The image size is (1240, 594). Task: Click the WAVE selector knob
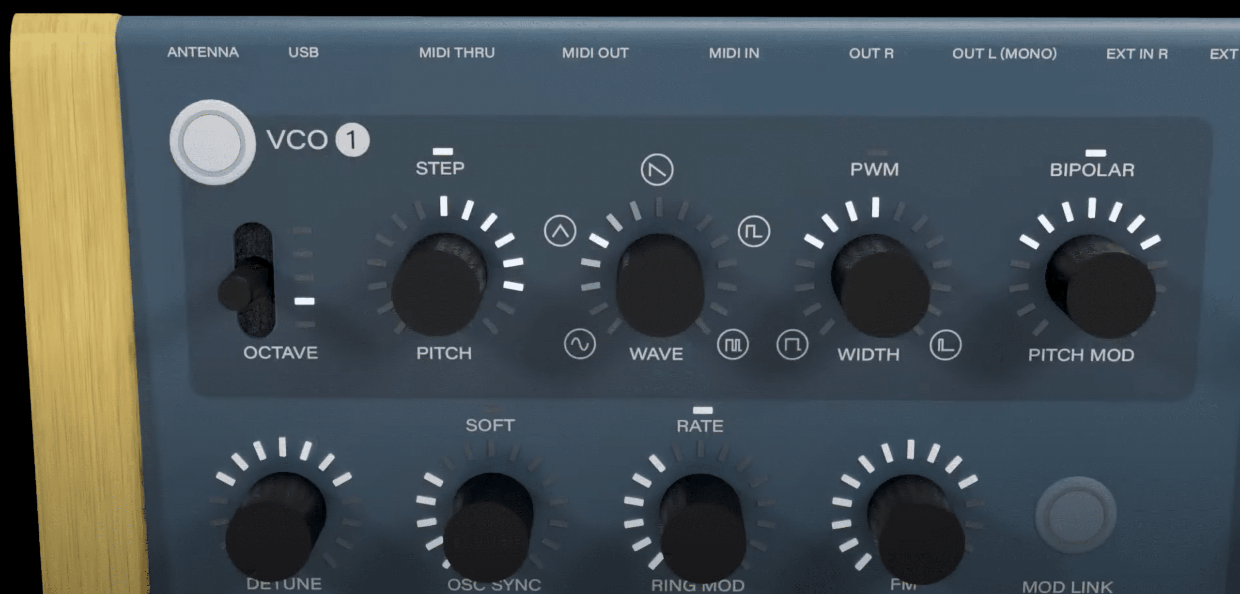click(x=660, y=286)
